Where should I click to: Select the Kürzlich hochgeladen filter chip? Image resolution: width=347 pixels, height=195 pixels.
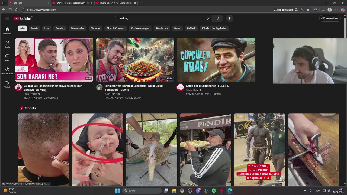[x=214, y=28]
